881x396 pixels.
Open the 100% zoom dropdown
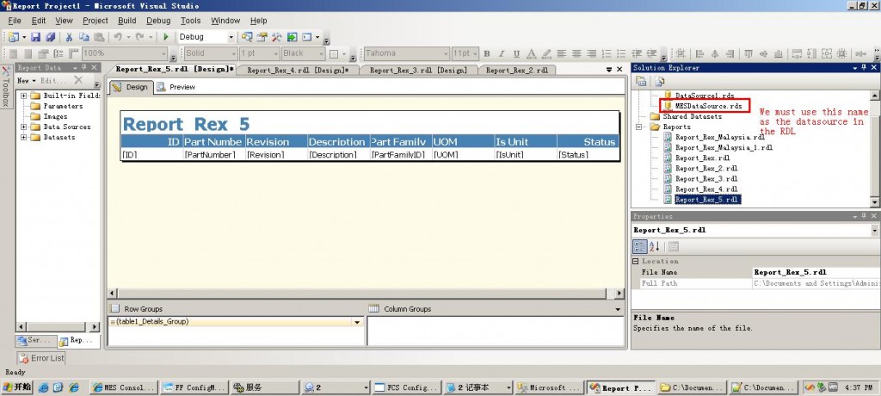164,53
